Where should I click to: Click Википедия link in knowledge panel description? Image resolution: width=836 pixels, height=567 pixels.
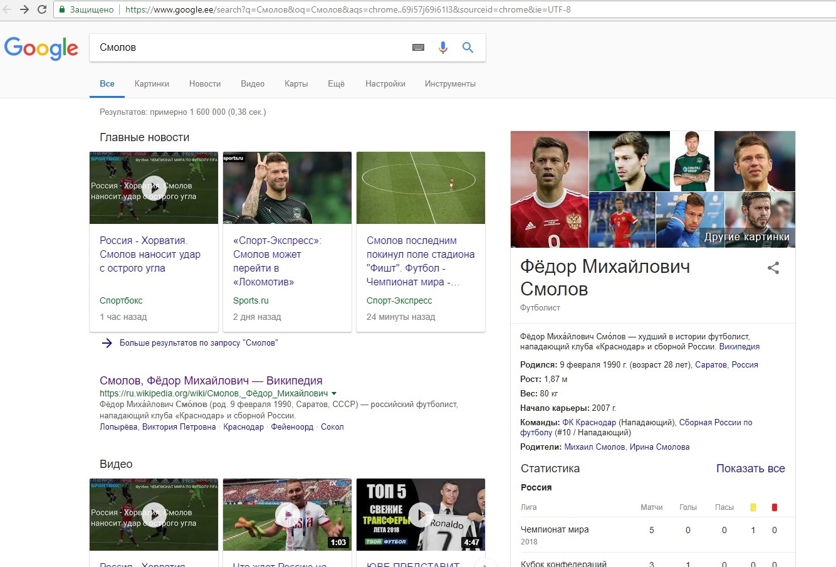(739, 346)
